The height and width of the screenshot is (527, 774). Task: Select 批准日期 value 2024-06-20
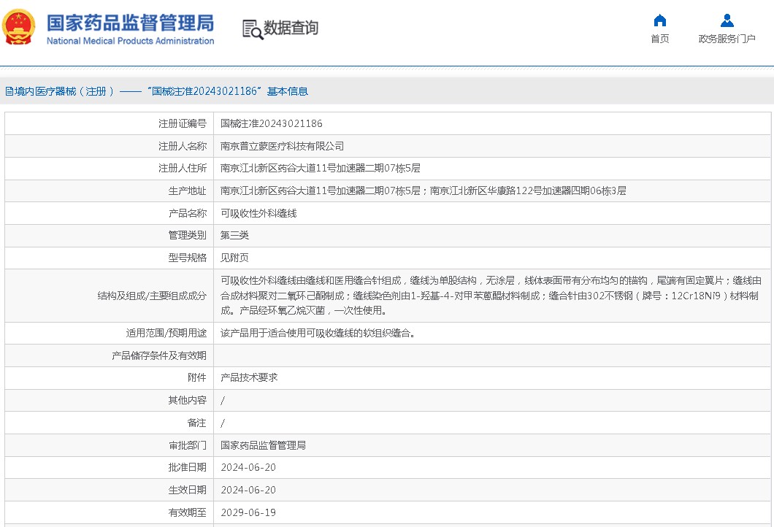[248, 467]
